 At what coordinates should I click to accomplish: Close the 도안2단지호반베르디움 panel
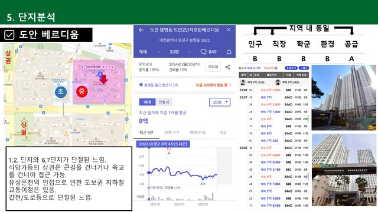coord(229,29)
